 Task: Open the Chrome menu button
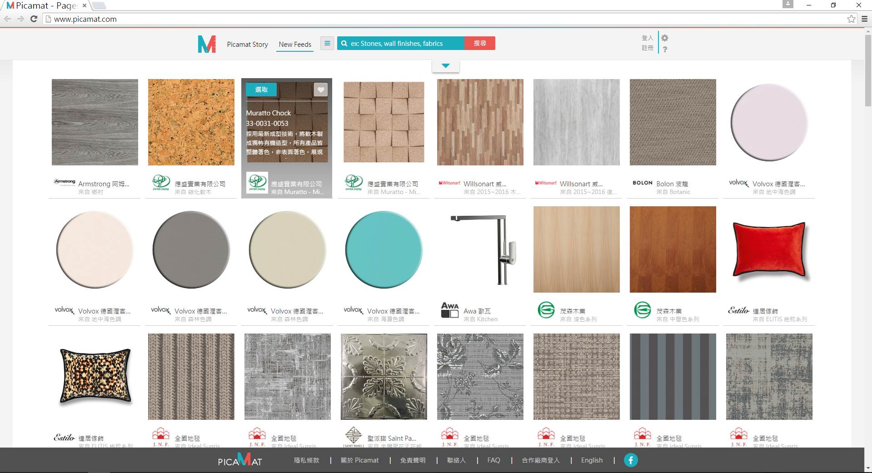coord(865,19)
